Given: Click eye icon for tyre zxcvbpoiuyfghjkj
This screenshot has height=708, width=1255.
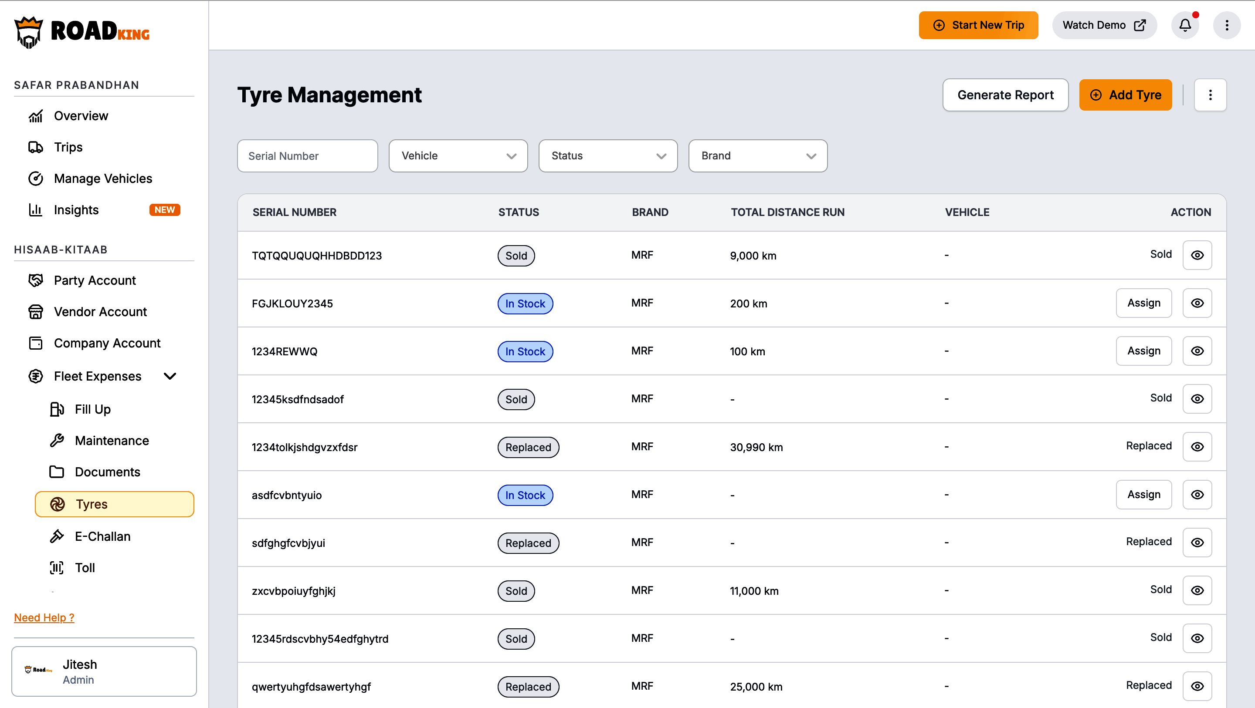Looking at the screenshot, I should pyautogui.click(x=1197, y=590).
